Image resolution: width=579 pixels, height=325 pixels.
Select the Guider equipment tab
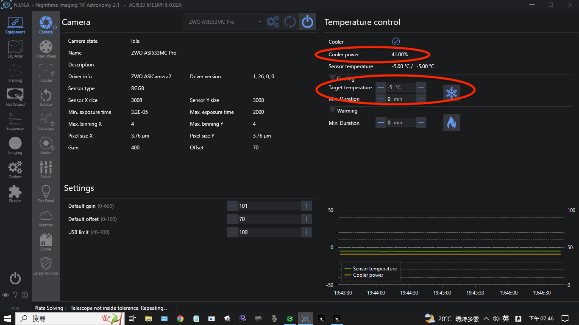(46, 146)
